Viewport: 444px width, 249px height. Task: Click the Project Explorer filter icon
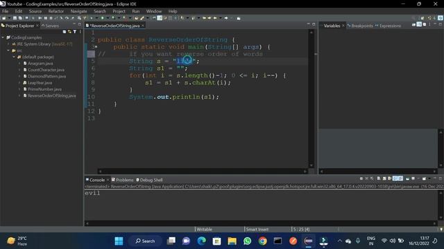coord(75,32)
